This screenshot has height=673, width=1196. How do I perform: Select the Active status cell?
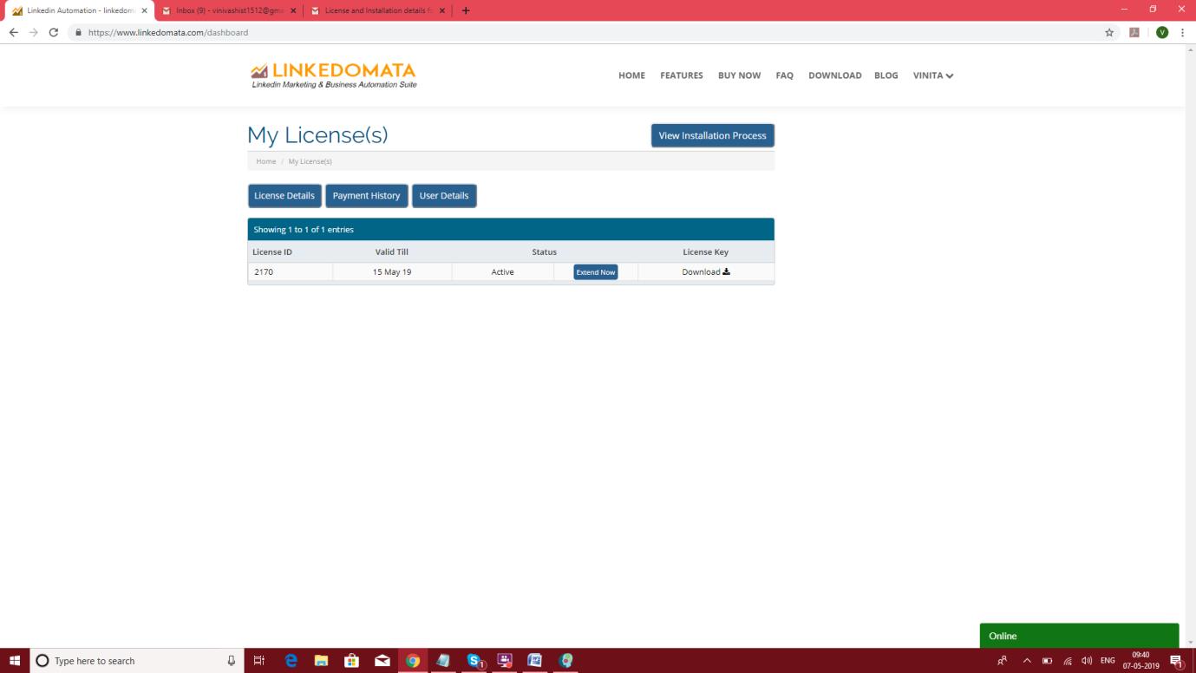tap(502, 272)
